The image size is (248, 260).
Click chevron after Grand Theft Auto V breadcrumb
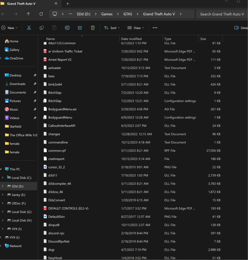point(180,14)
